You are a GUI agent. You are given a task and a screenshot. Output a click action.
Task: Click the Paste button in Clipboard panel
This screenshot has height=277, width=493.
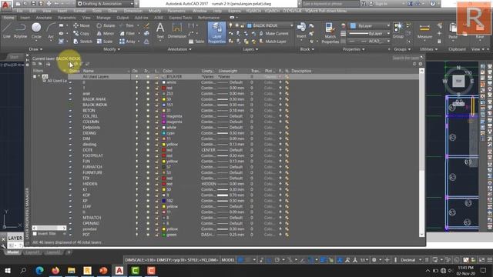[x=453, y=31]
